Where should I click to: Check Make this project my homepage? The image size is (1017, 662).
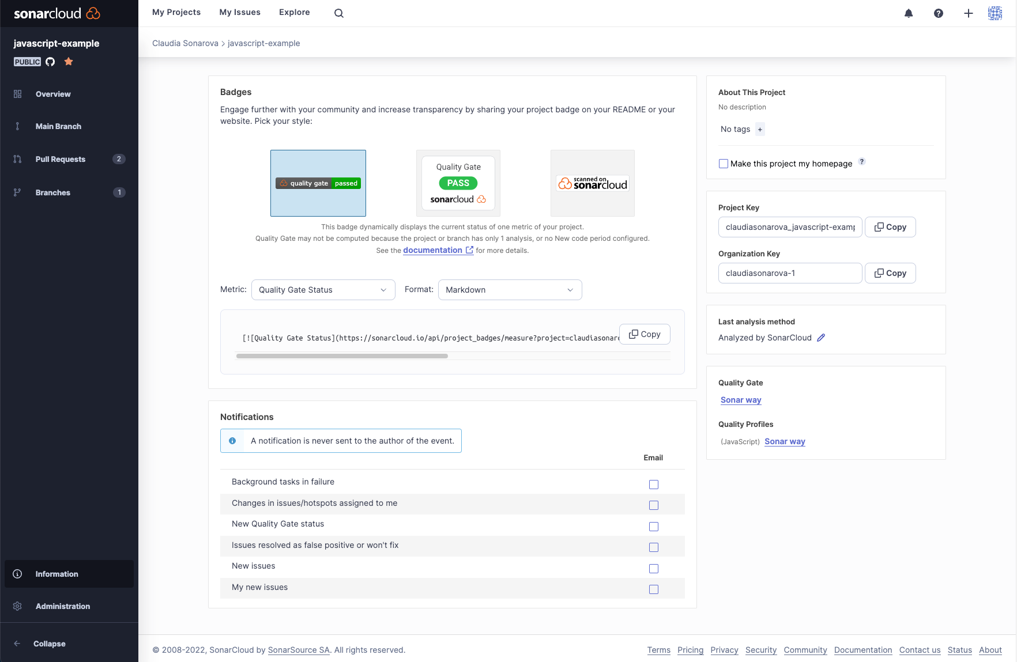click(724, 164)
